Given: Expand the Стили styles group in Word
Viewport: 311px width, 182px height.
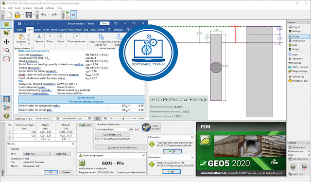Looking at the screenshot, I should (61, 39).
